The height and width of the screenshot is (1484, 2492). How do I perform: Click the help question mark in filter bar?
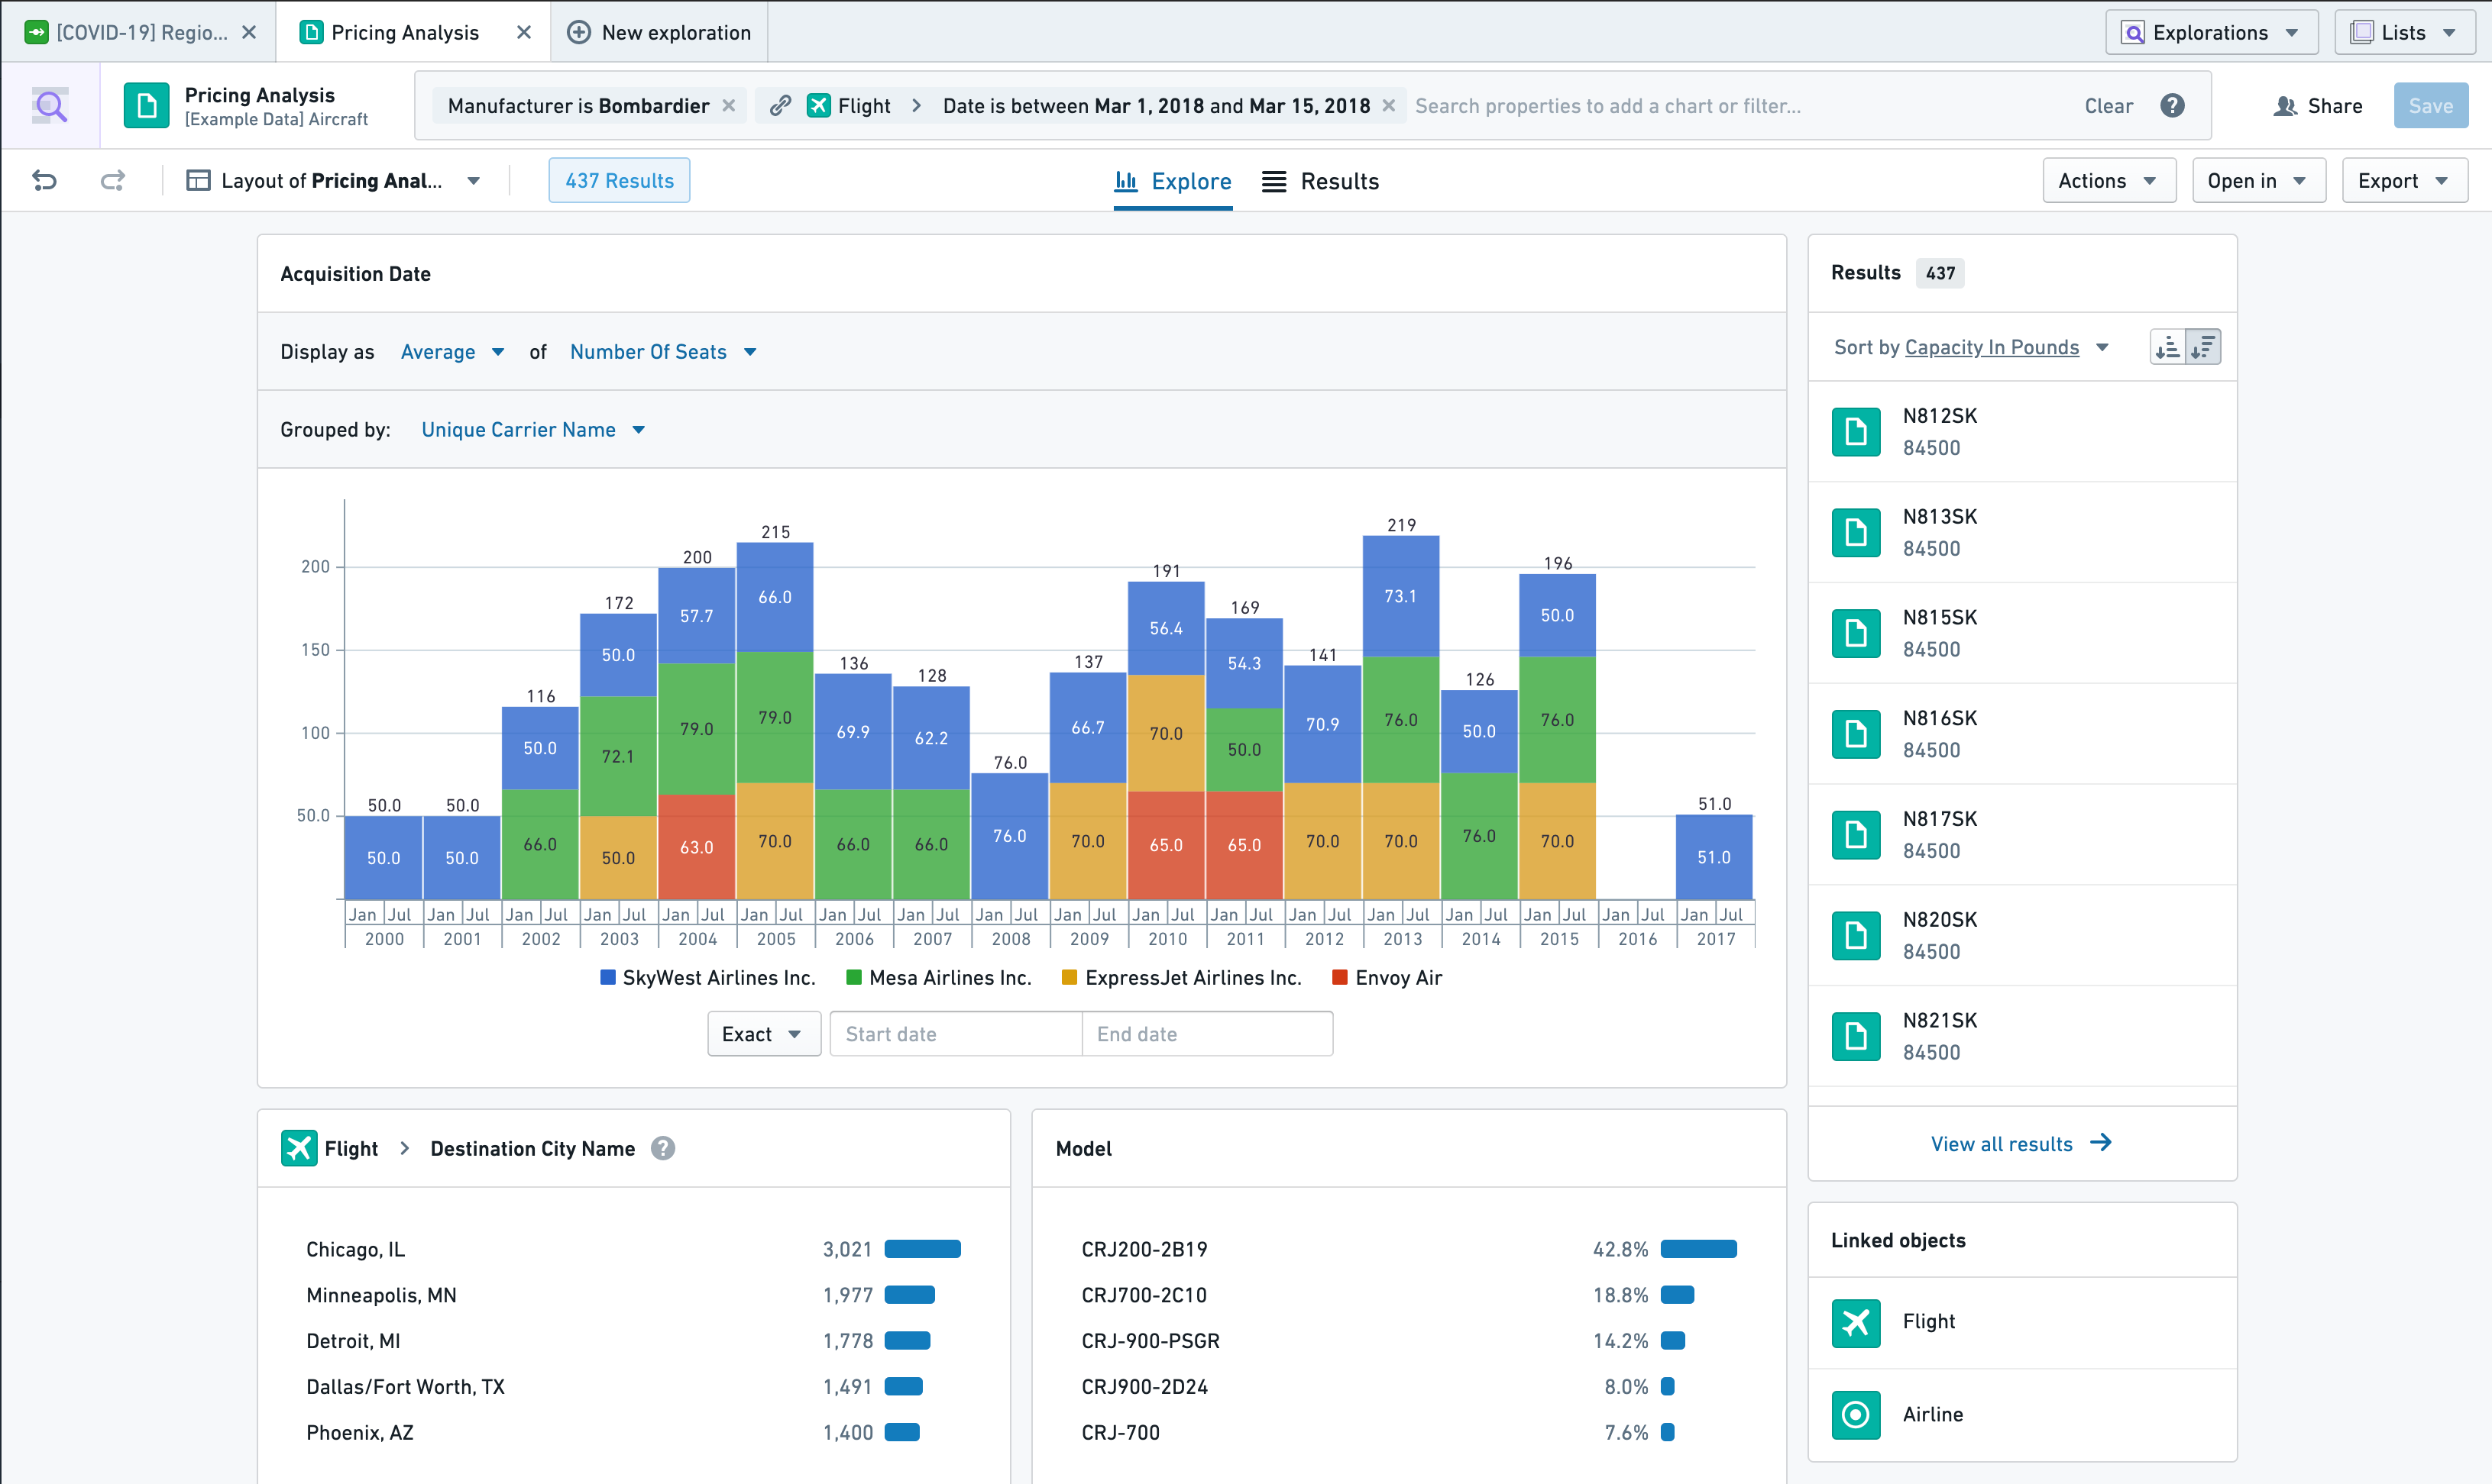point(2172,106)
